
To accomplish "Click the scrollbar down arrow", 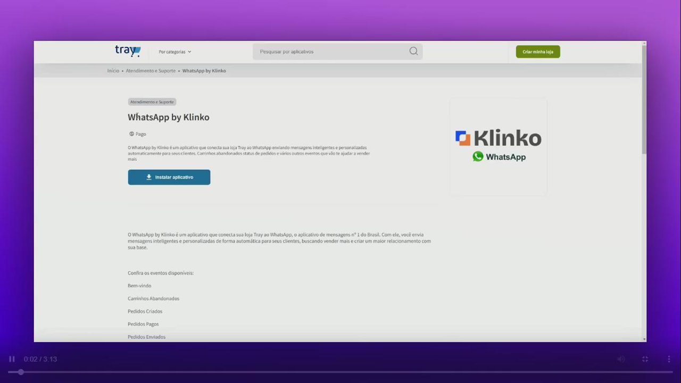I will (644, 339).
